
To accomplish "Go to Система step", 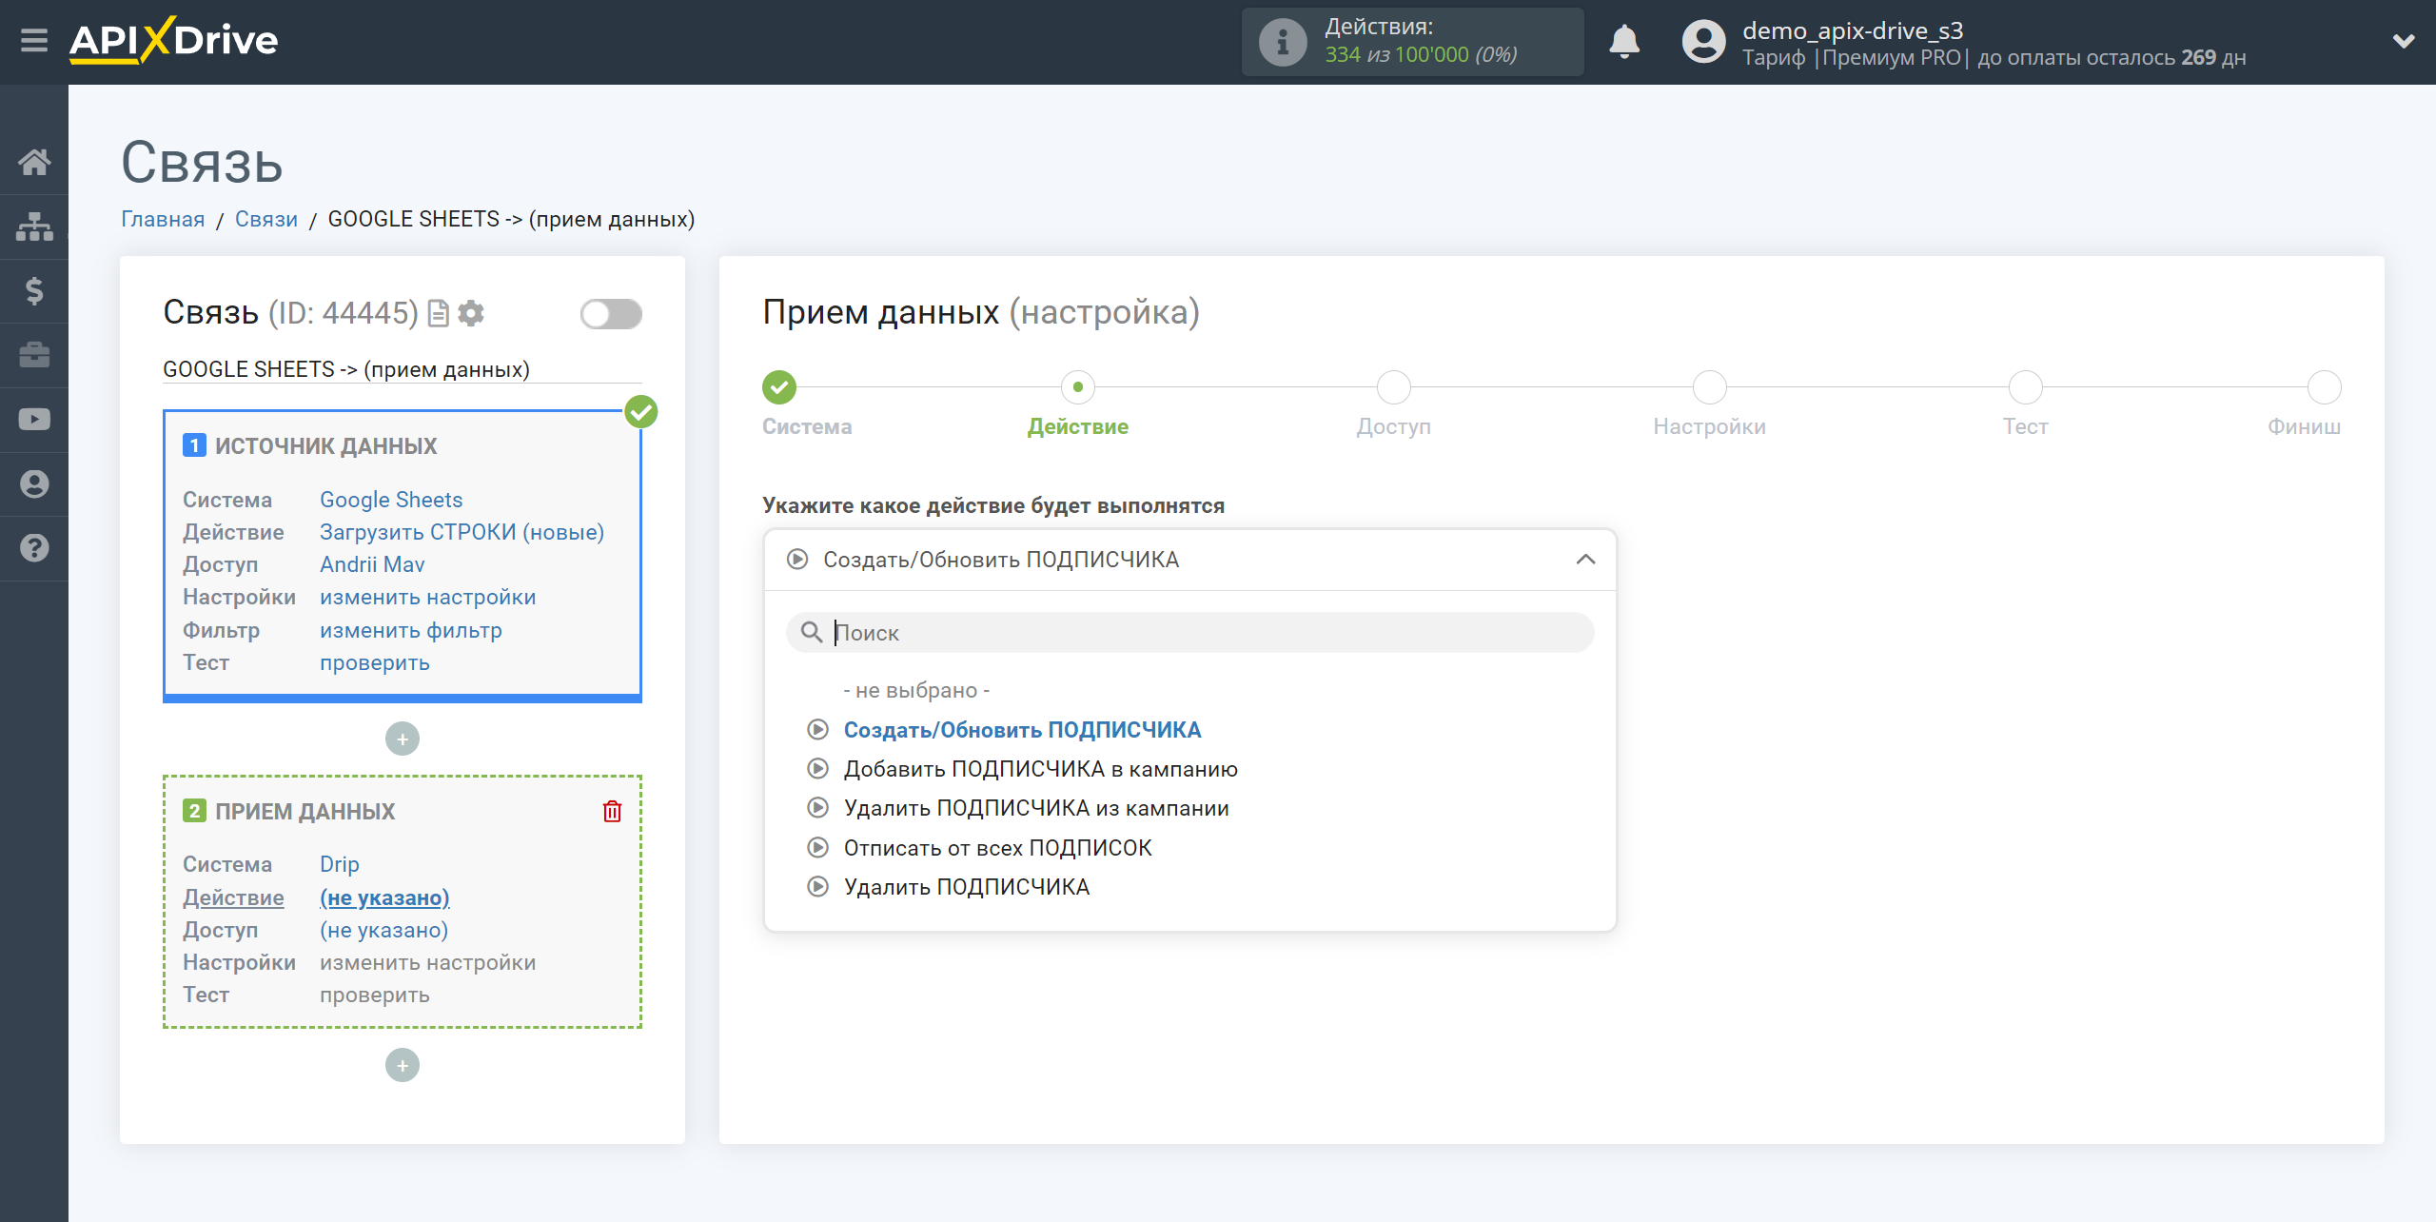I will [779, 387].
